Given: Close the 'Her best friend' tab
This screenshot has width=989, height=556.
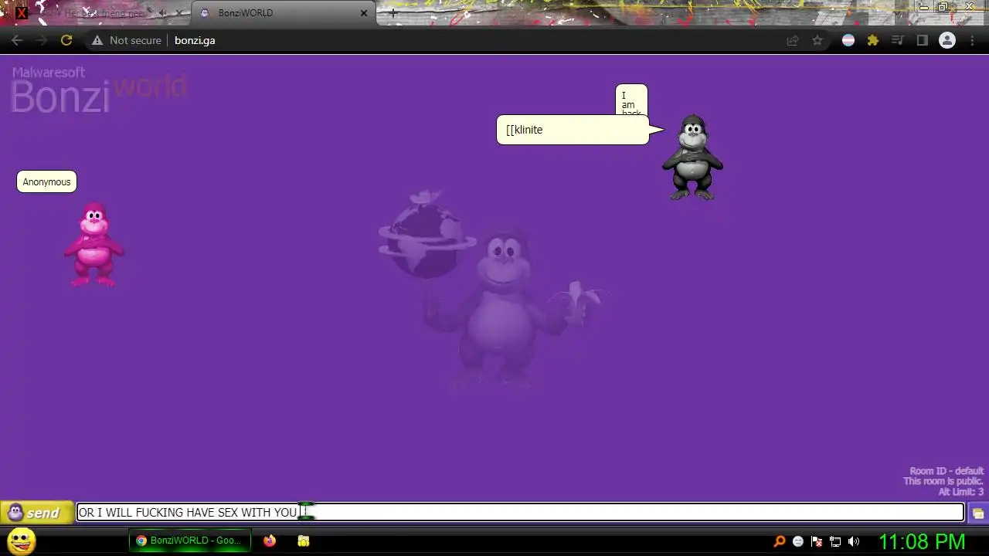Looking at the screenshot, I should coord(179,13).
